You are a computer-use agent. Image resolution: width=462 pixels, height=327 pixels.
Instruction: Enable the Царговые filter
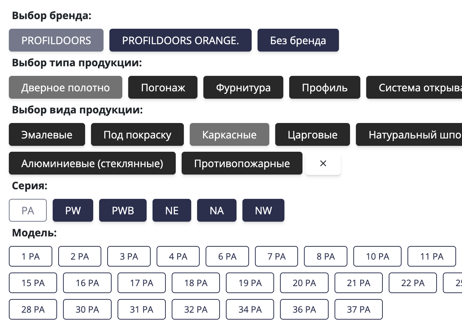[312, 134]
